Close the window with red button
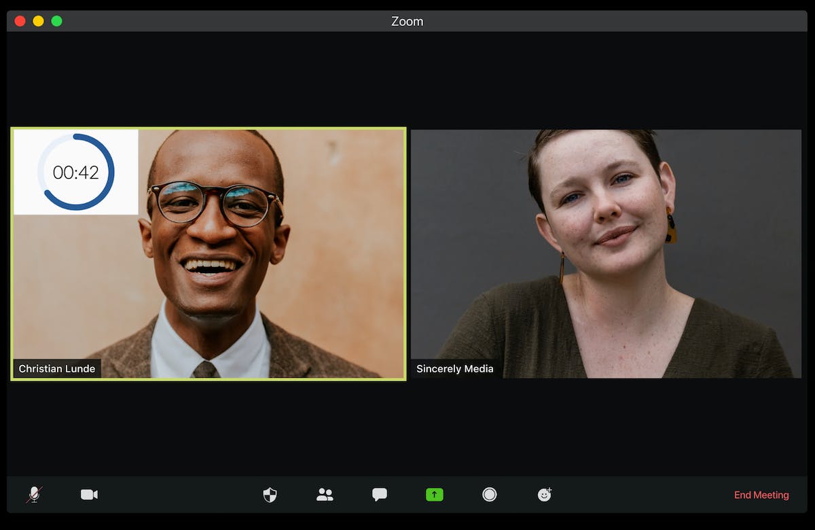This screenshot has height=530, width=815. (20, 21)
